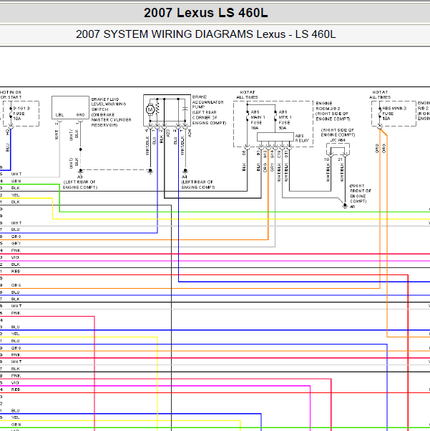Click the "ABS RELAY" text label

[302, 138]
